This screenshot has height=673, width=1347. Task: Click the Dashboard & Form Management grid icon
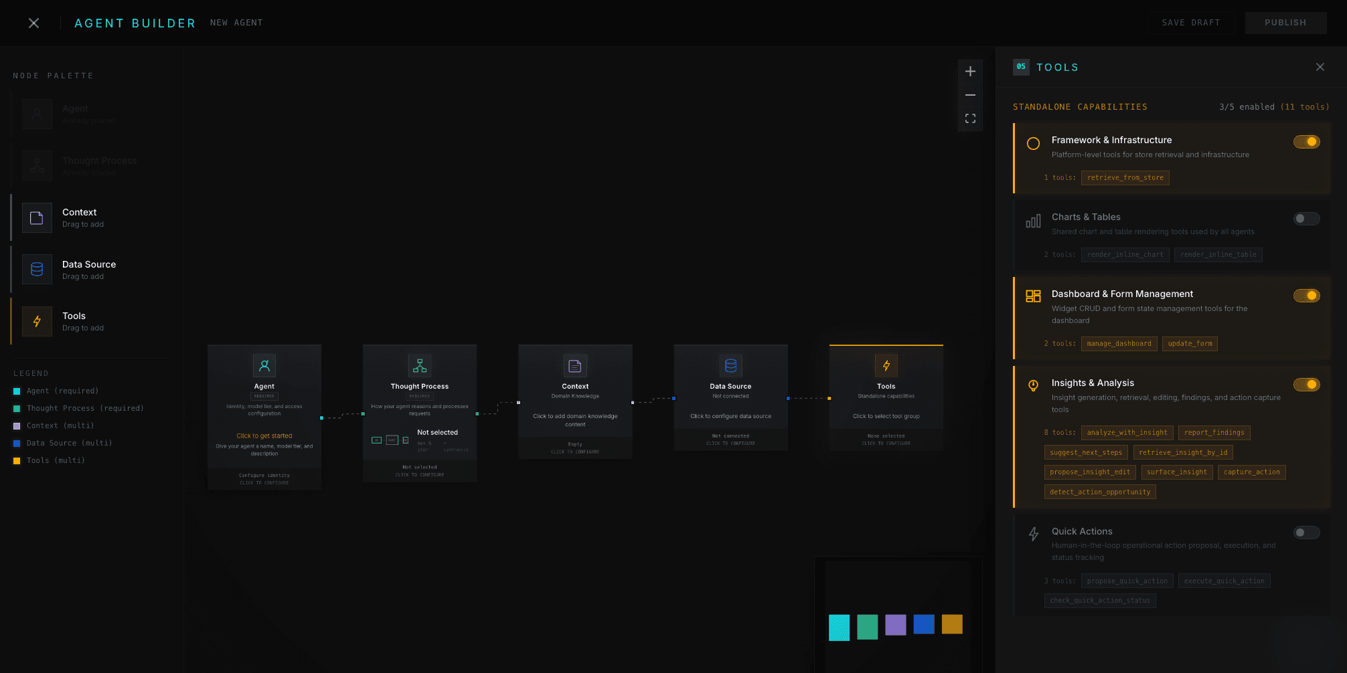pyautogui.click(x=1033, y=296)
